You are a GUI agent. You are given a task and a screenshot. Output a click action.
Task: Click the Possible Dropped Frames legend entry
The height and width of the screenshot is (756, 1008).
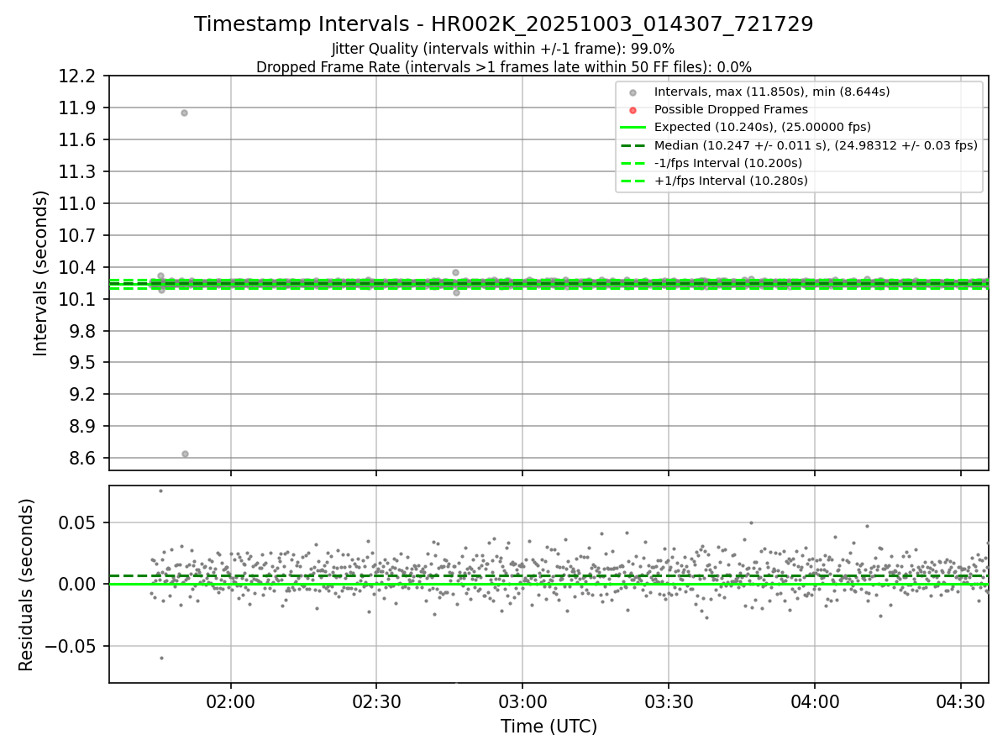coord(731,109)
